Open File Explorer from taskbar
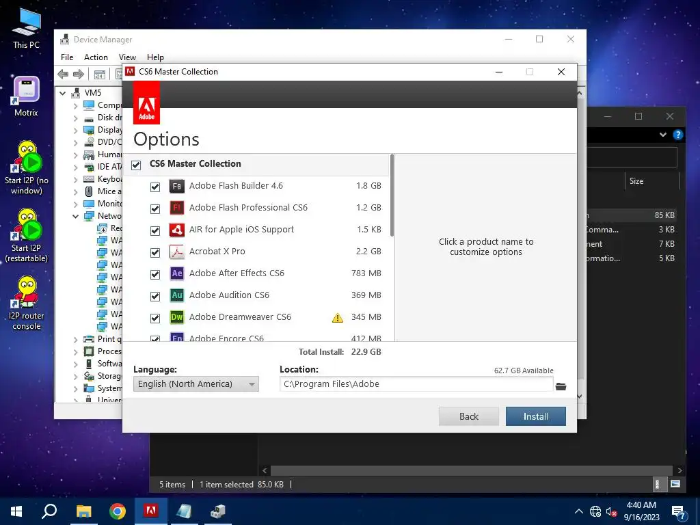This screenshot has width=700, height=525. [x=83, y=511]
